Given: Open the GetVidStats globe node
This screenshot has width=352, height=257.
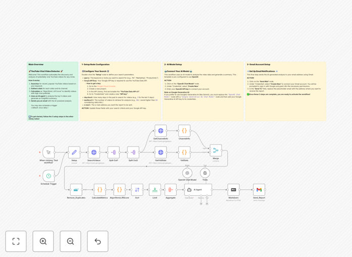Looking at the screenshot, I should tap(161, 152).
